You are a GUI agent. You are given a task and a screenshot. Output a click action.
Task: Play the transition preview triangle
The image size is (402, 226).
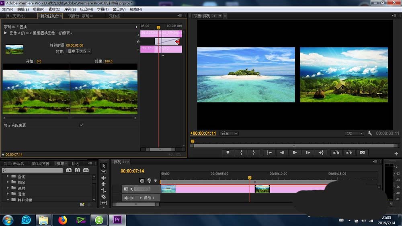(x=5, y=33)
